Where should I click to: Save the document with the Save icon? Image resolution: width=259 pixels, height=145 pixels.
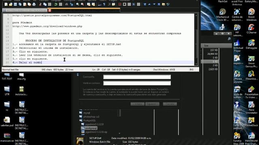[15, 4]
